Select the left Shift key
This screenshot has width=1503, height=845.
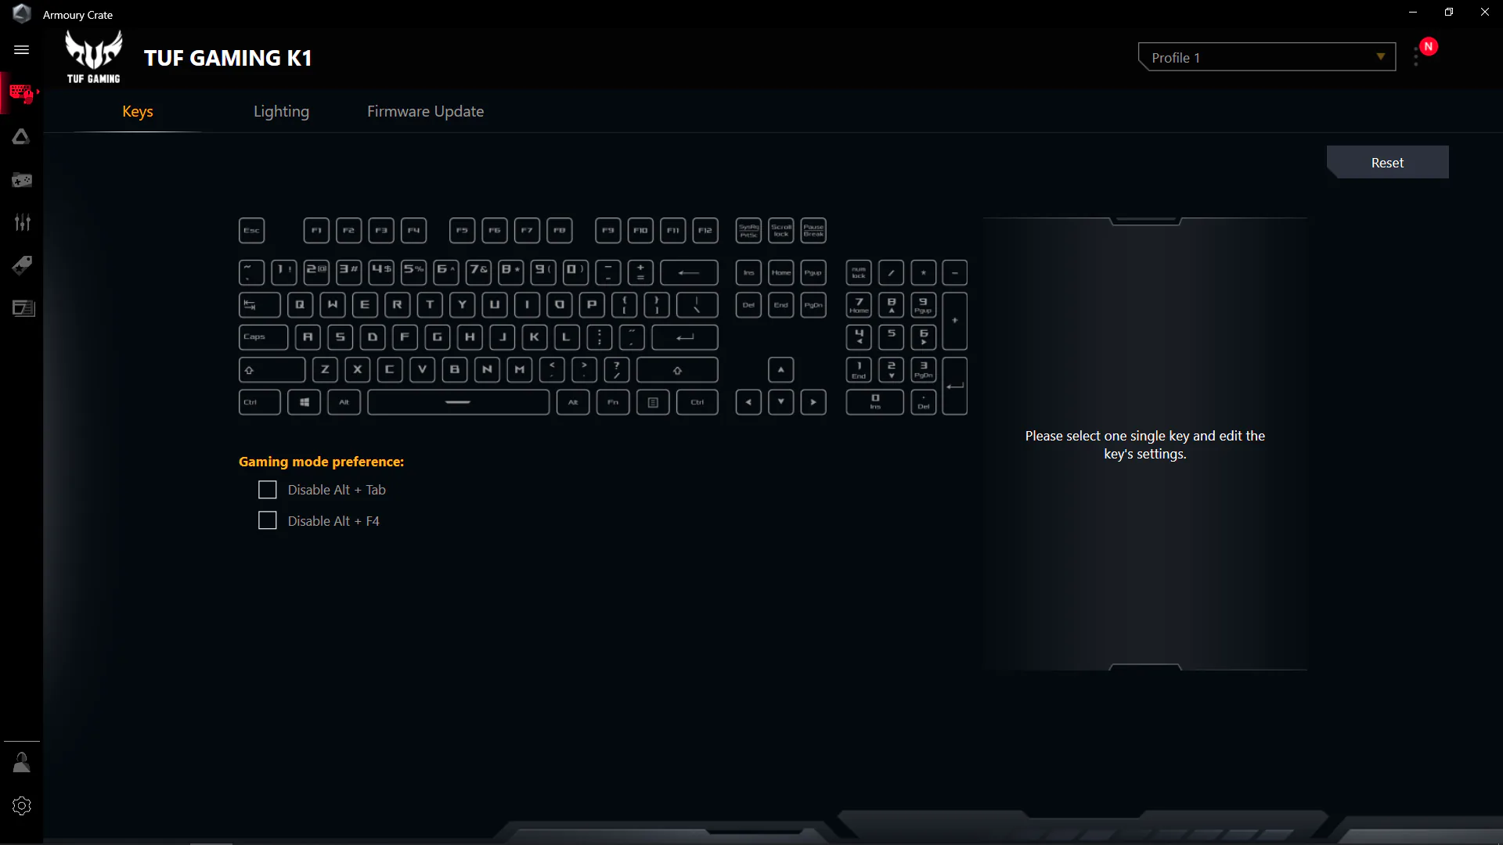[272, 370]
